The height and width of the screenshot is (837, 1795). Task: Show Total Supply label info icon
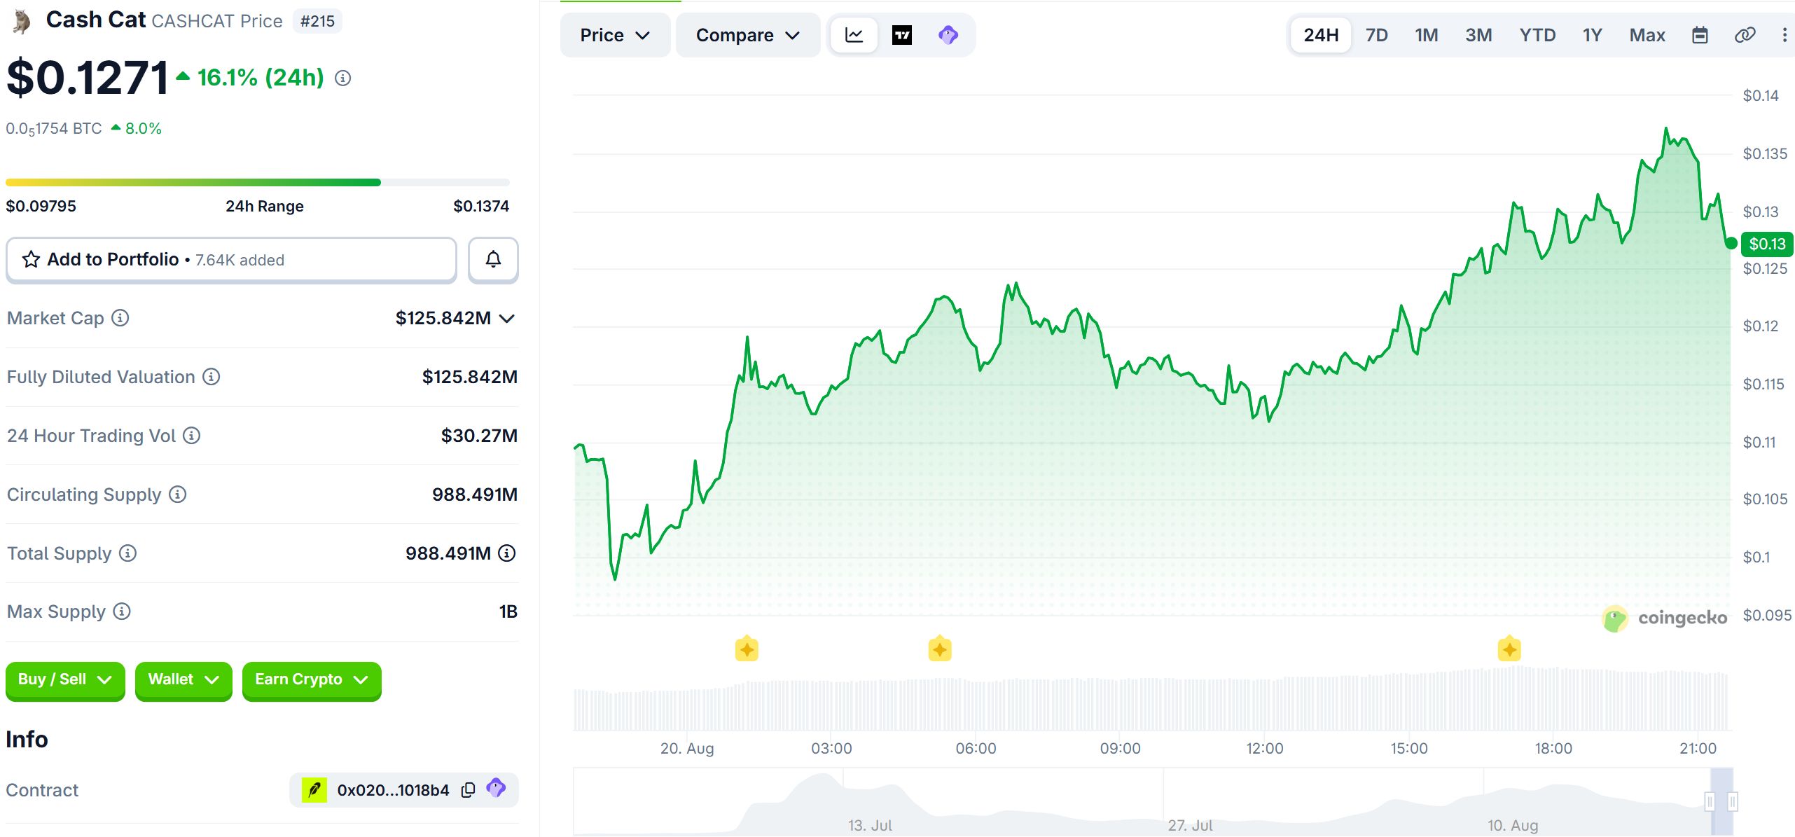point(127,553)
